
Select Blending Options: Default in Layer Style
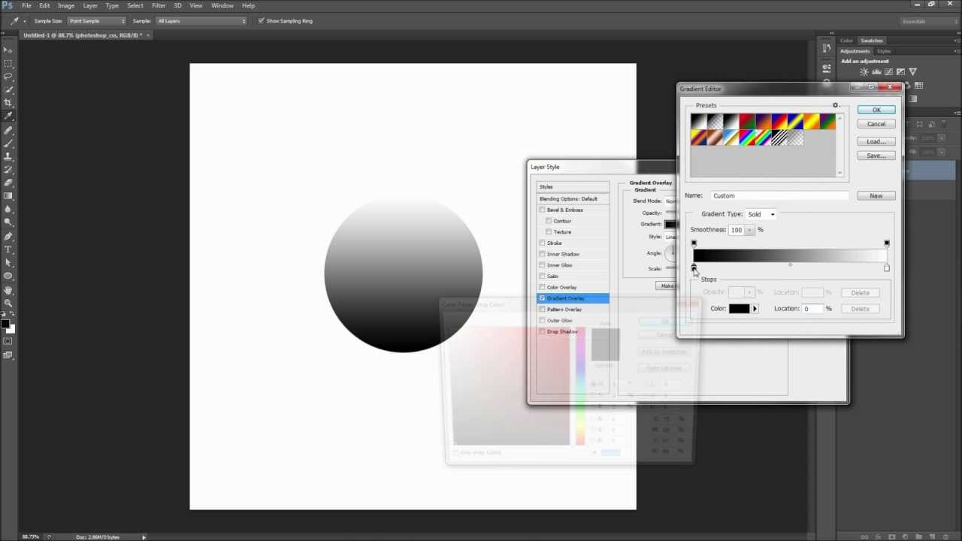[573, 199]
